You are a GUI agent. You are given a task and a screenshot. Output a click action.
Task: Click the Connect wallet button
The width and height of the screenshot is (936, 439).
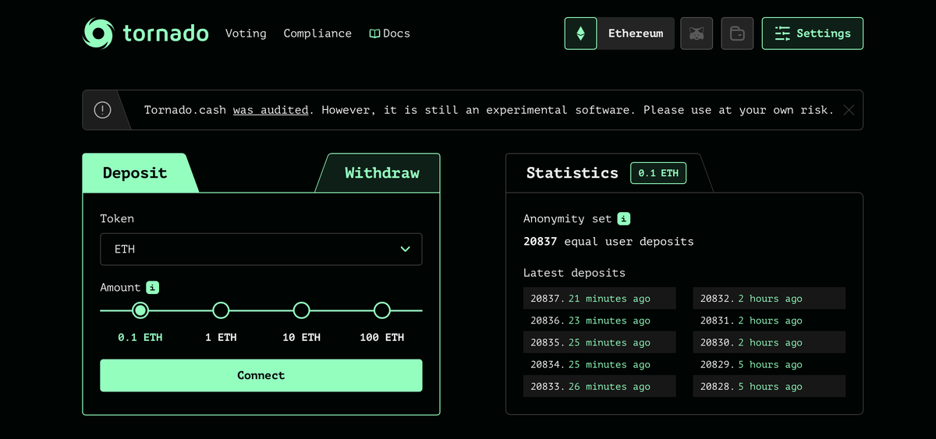pos(261,375)
